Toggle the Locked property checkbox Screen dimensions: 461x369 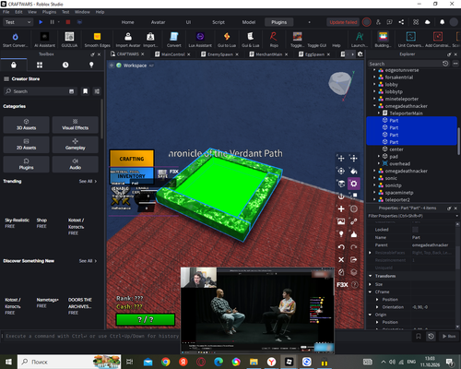(x=415, y=230)
